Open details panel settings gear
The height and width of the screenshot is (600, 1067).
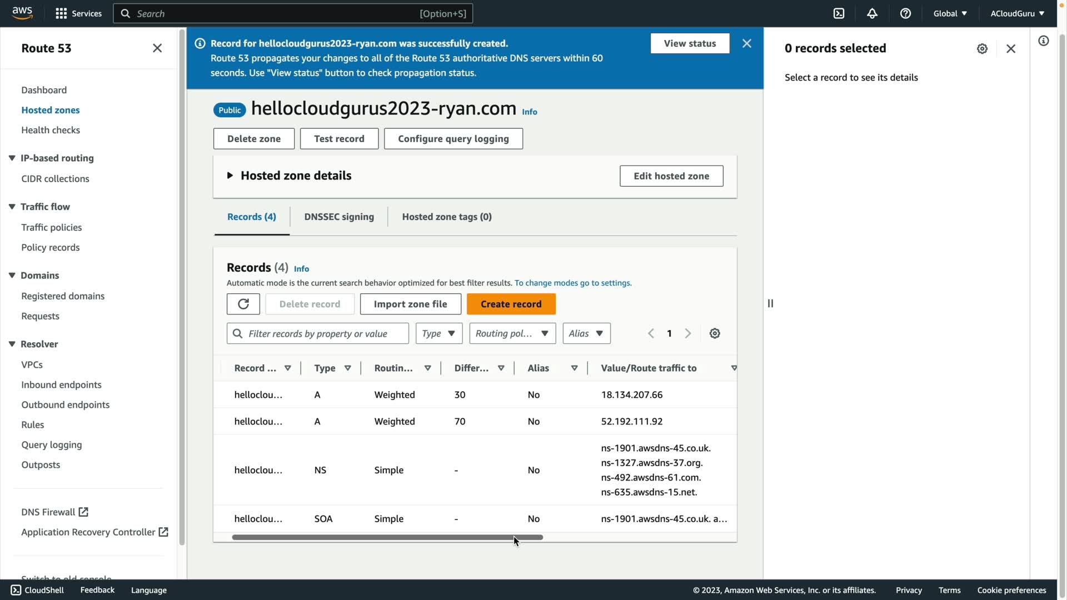coord(982,48)
